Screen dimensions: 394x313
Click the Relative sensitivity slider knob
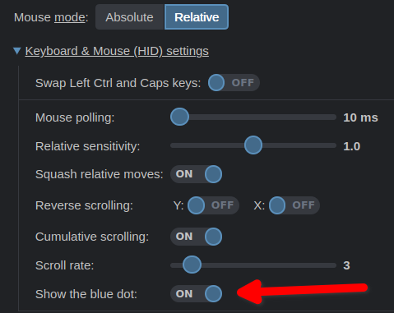tap(253, 145)
